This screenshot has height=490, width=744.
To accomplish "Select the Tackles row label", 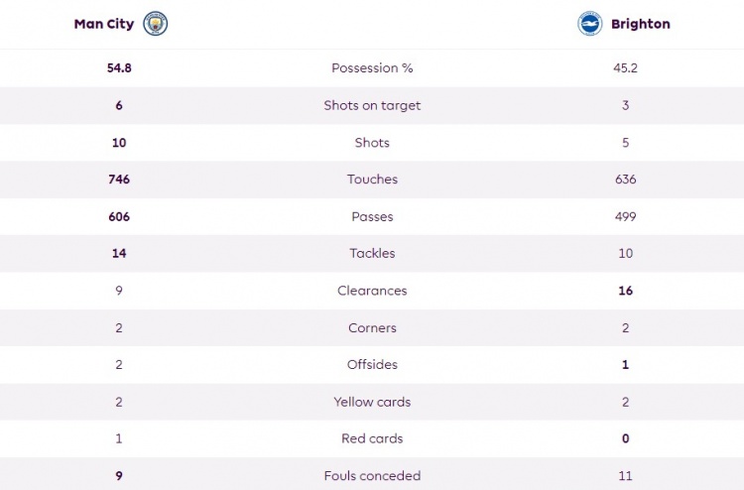I will coord(372,253).
